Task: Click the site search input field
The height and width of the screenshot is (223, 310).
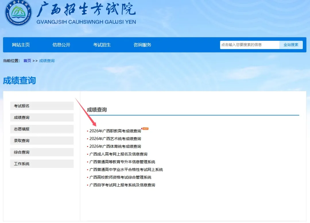Action: click(249, 45)
